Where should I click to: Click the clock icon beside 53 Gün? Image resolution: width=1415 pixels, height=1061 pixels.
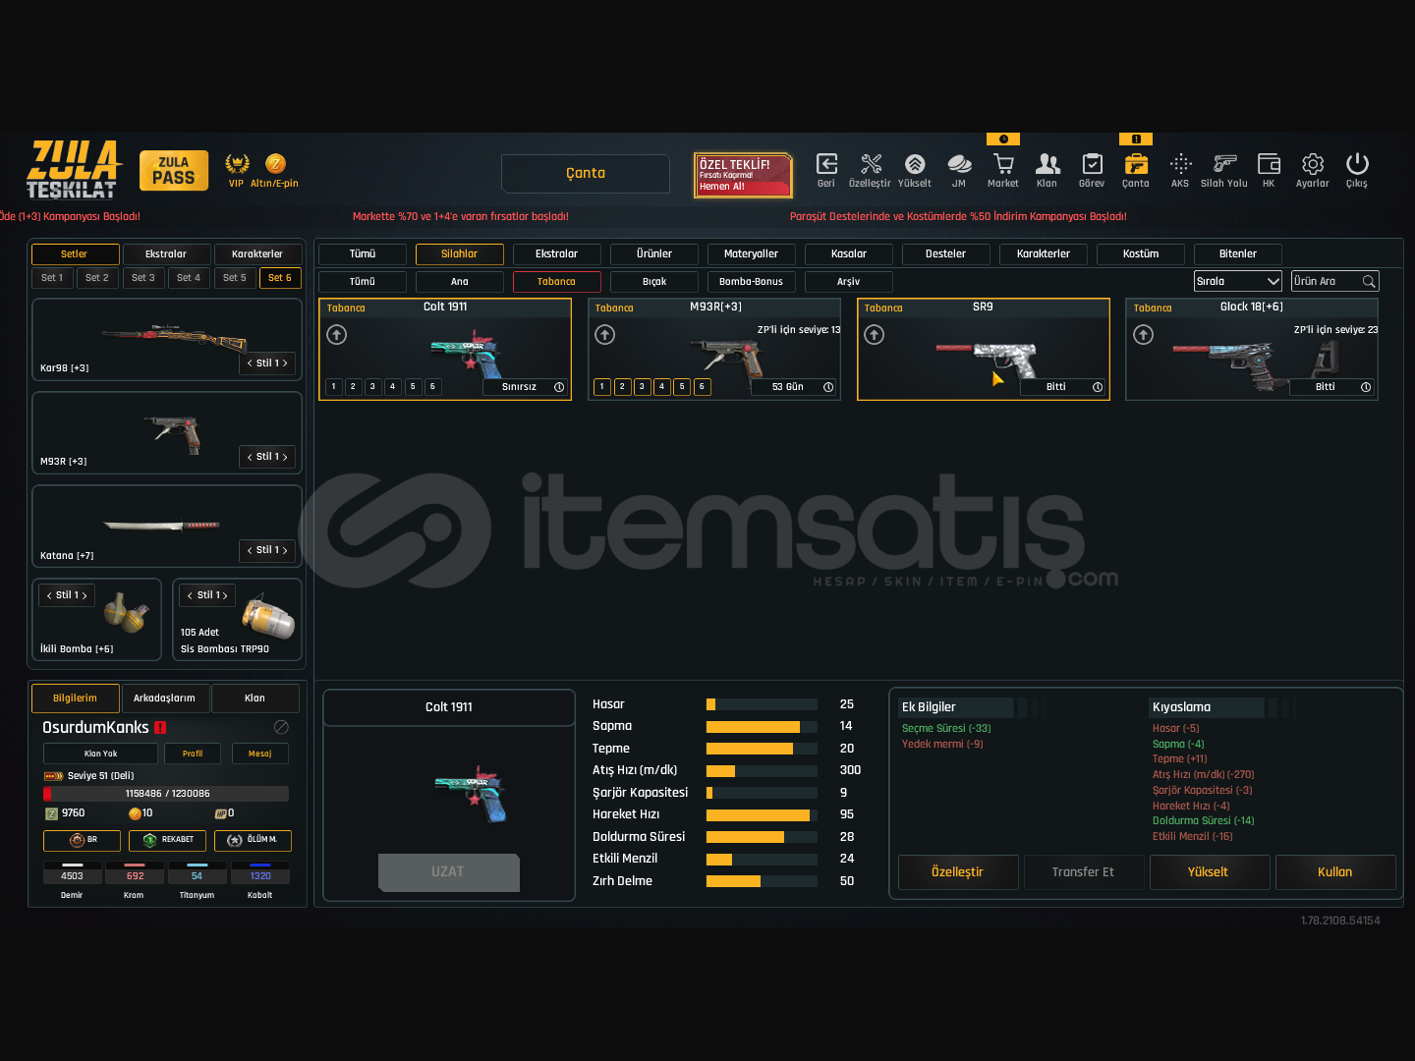coord(828,387)
